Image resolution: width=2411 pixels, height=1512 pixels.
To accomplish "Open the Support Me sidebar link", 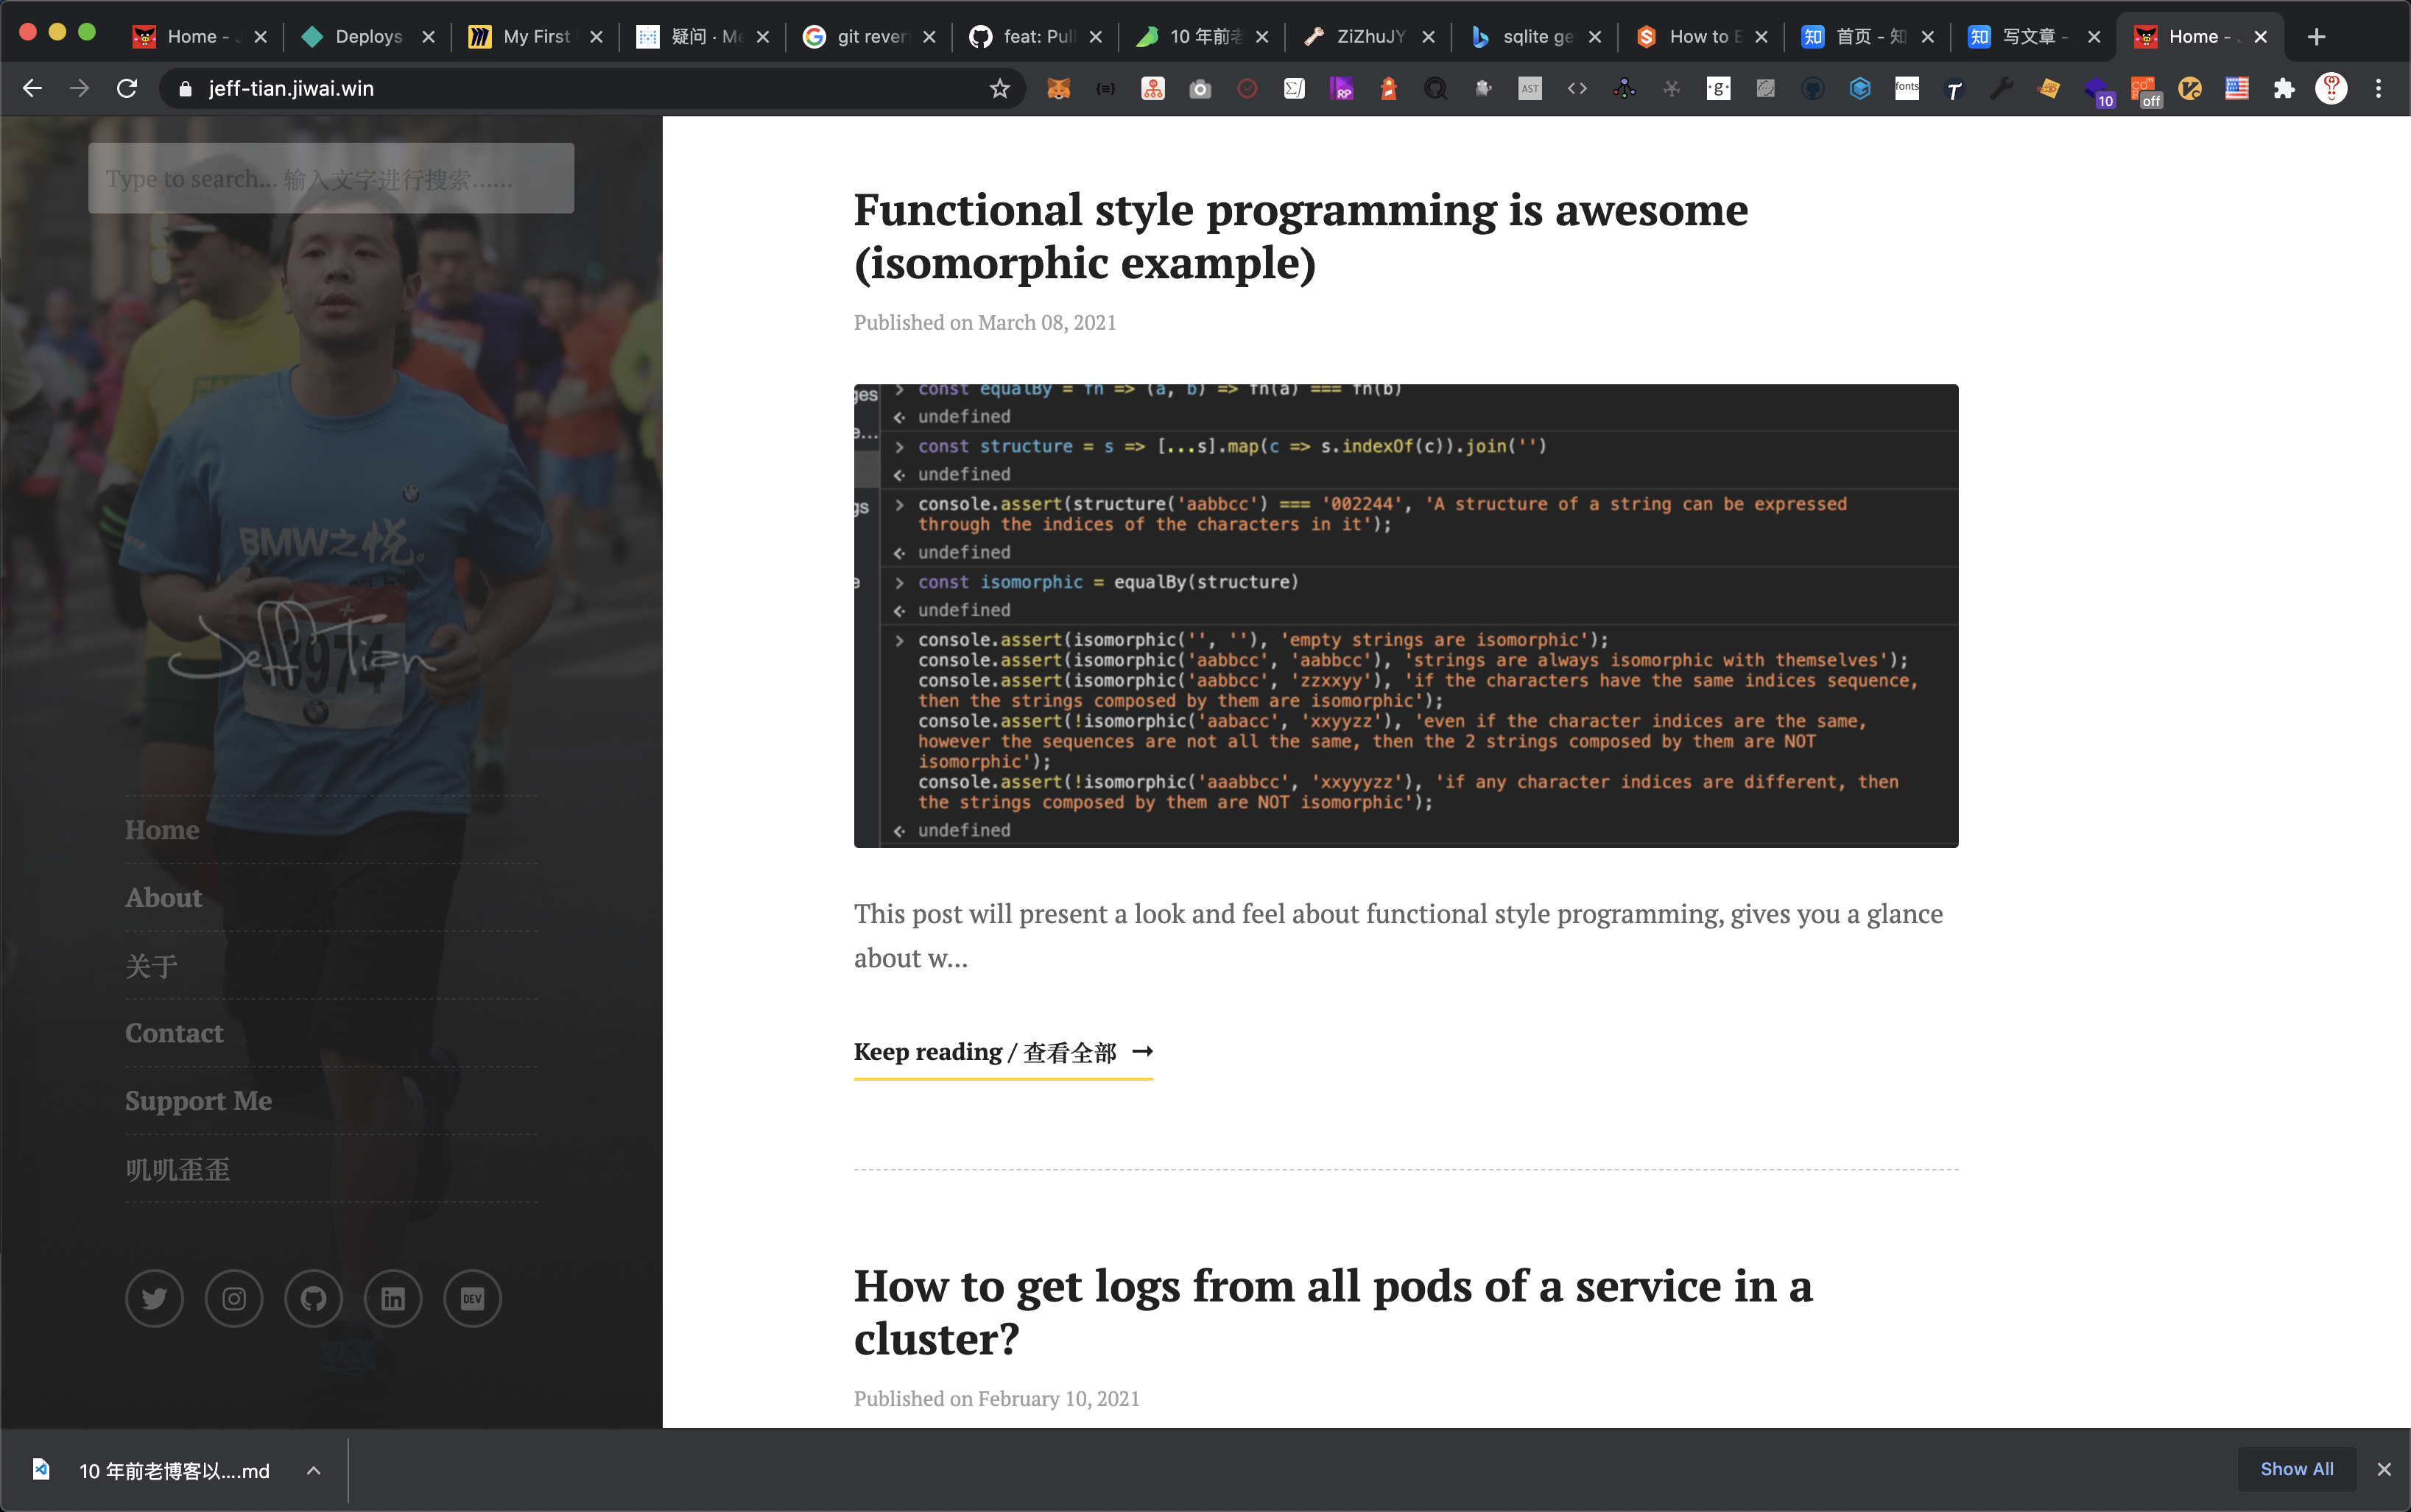I will (x=198, y=1100).
